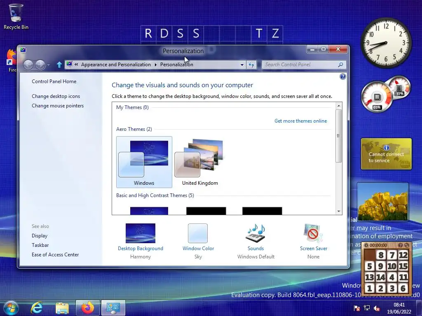Open Windows Explorer folder taskbar icon
Screen dimensions: 422x316
click(62, 308)
